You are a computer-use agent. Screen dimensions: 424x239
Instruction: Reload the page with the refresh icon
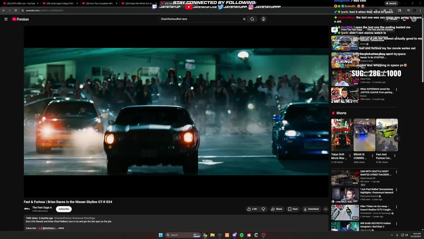(16, 10)
